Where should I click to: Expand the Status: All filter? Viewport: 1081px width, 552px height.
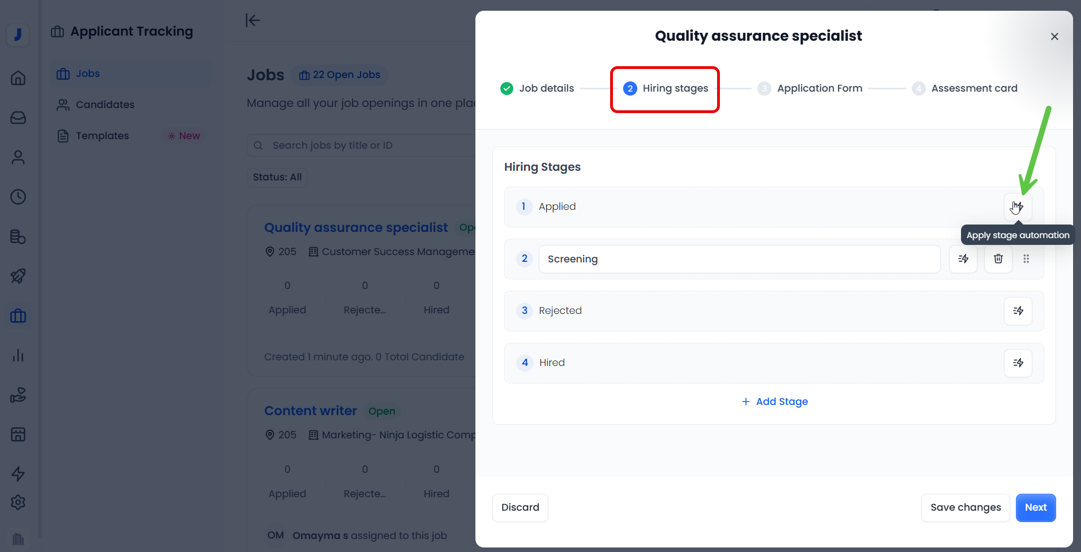click(x=277, y=177)
